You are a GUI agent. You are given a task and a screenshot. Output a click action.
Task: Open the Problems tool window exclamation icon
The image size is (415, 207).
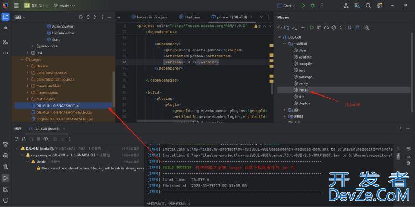pyautogui.click(x=6, y=200)
